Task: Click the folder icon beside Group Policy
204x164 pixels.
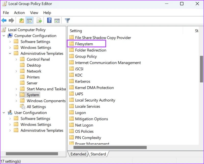Action: (71, 56)
